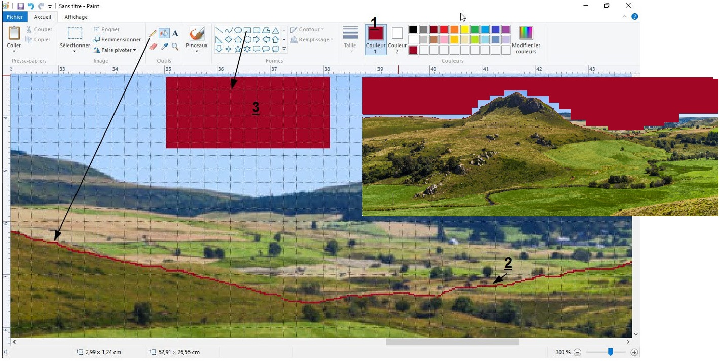Open the Pinceaux brush dropdown
The image size is (719, 361).
[x=197, y=51]
